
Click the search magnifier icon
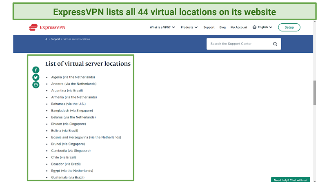click(x=275, y=44)
